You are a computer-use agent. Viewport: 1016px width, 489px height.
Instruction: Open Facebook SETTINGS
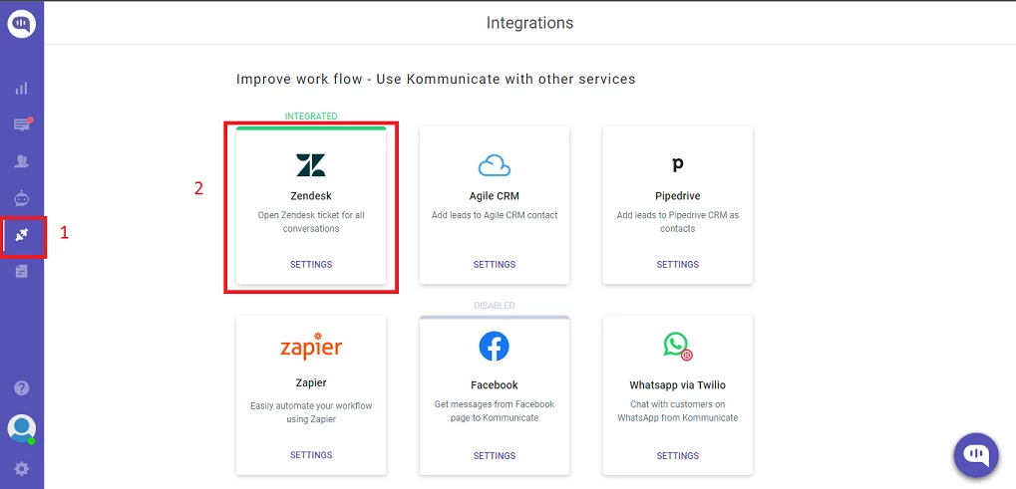tap(495, 455)
